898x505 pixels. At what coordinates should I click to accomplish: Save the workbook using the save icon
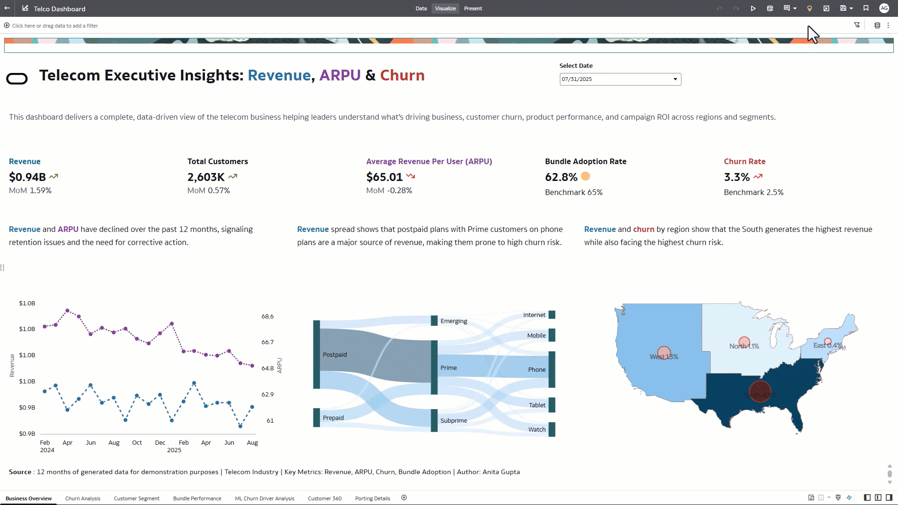(x=844, y=8)
